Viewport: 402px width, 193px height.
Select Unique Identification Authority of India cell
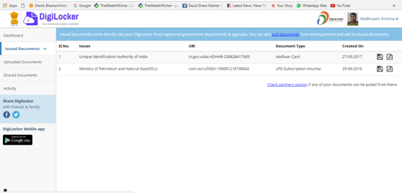(x=113, y=57)
